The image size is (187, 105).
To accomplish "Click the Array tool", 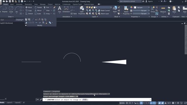I will point(47,14).
